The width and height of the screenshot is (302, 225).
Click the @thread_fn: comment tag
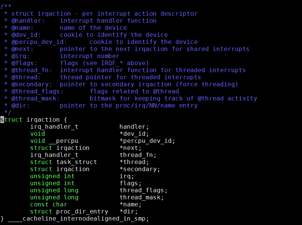tap(30, 70)
